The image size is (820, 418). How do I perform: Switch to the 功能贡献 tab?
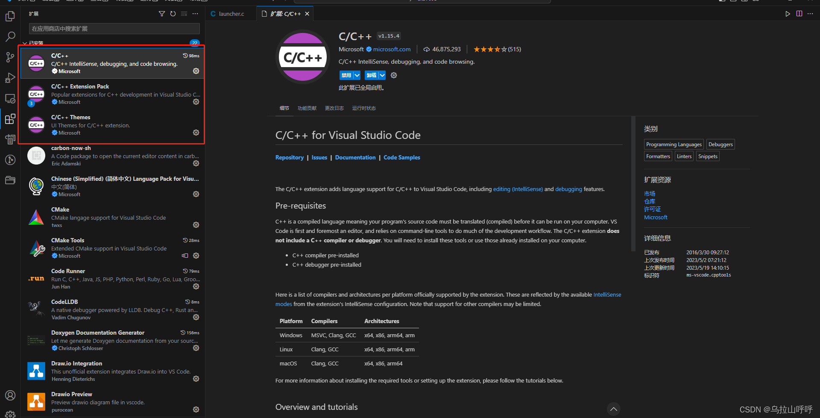coord(307,109)
